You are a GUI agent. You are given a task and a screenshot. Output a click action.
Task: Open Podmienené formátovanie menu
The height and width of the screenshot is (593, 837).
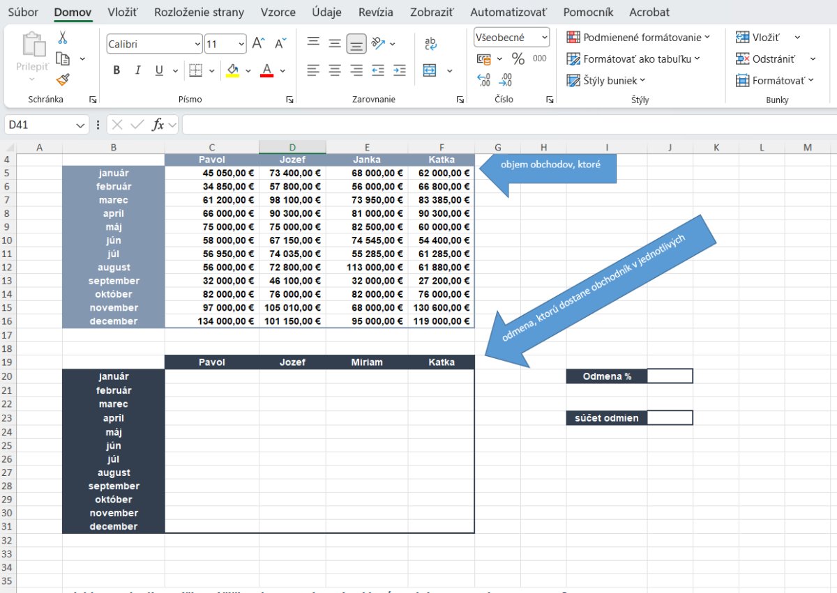[638, 38]
